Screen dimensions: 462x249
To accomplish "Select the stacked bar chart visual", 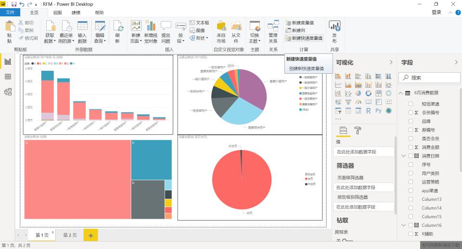I will 338,76.
